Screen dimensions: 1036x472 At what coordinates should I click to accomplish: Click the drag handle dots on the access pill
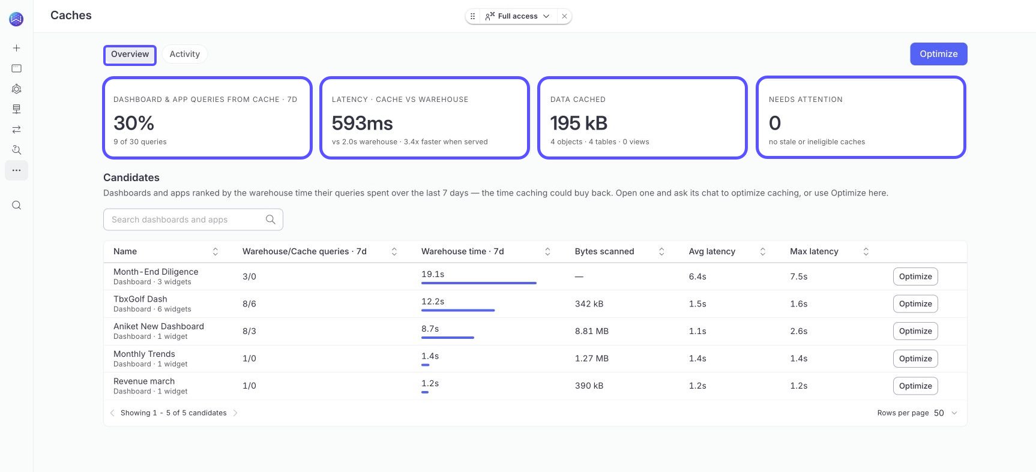472,16
